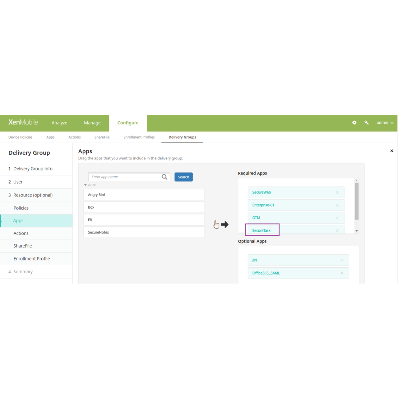398x398 pixels.
Task: Expand the Resource (optional) step
Action: (33, 195)
